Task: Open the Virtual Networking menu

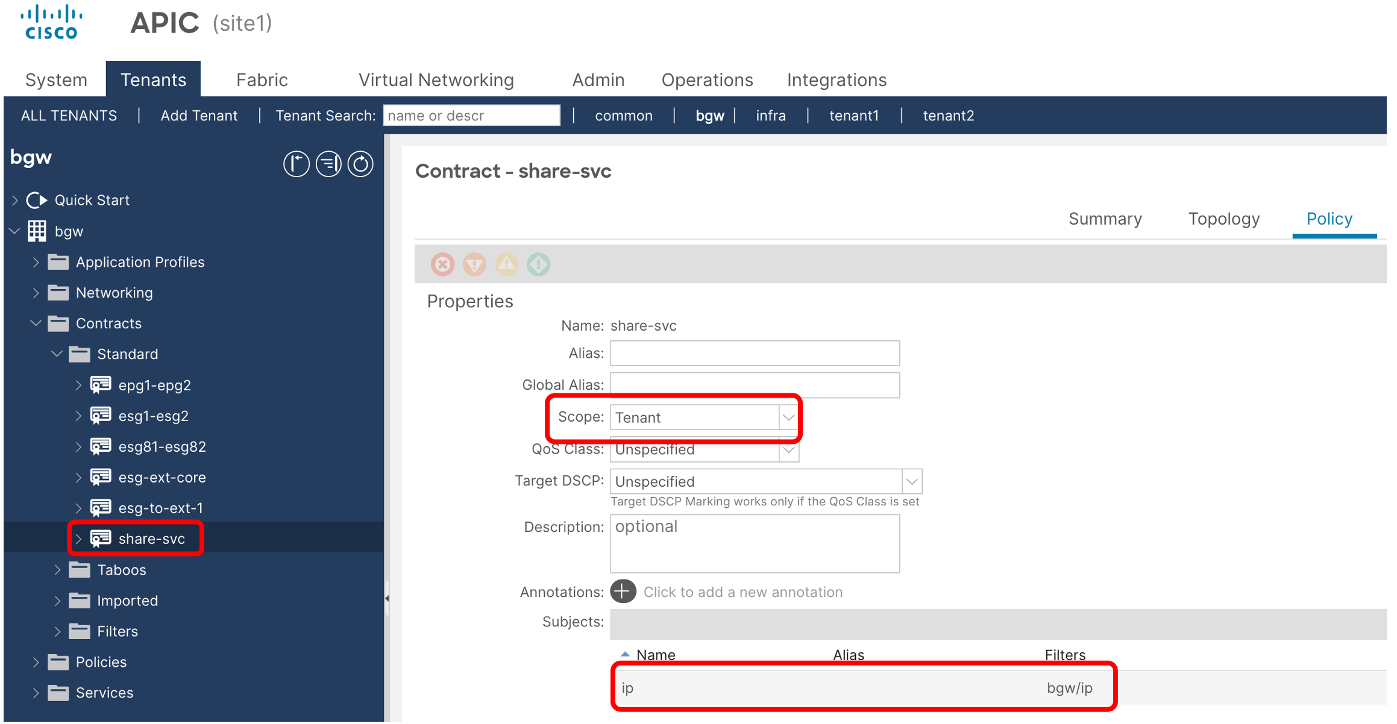Action: point(436,80)
